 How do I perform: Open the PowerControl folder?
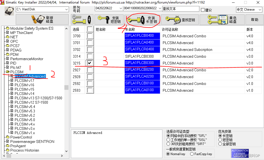click(21, 137)
